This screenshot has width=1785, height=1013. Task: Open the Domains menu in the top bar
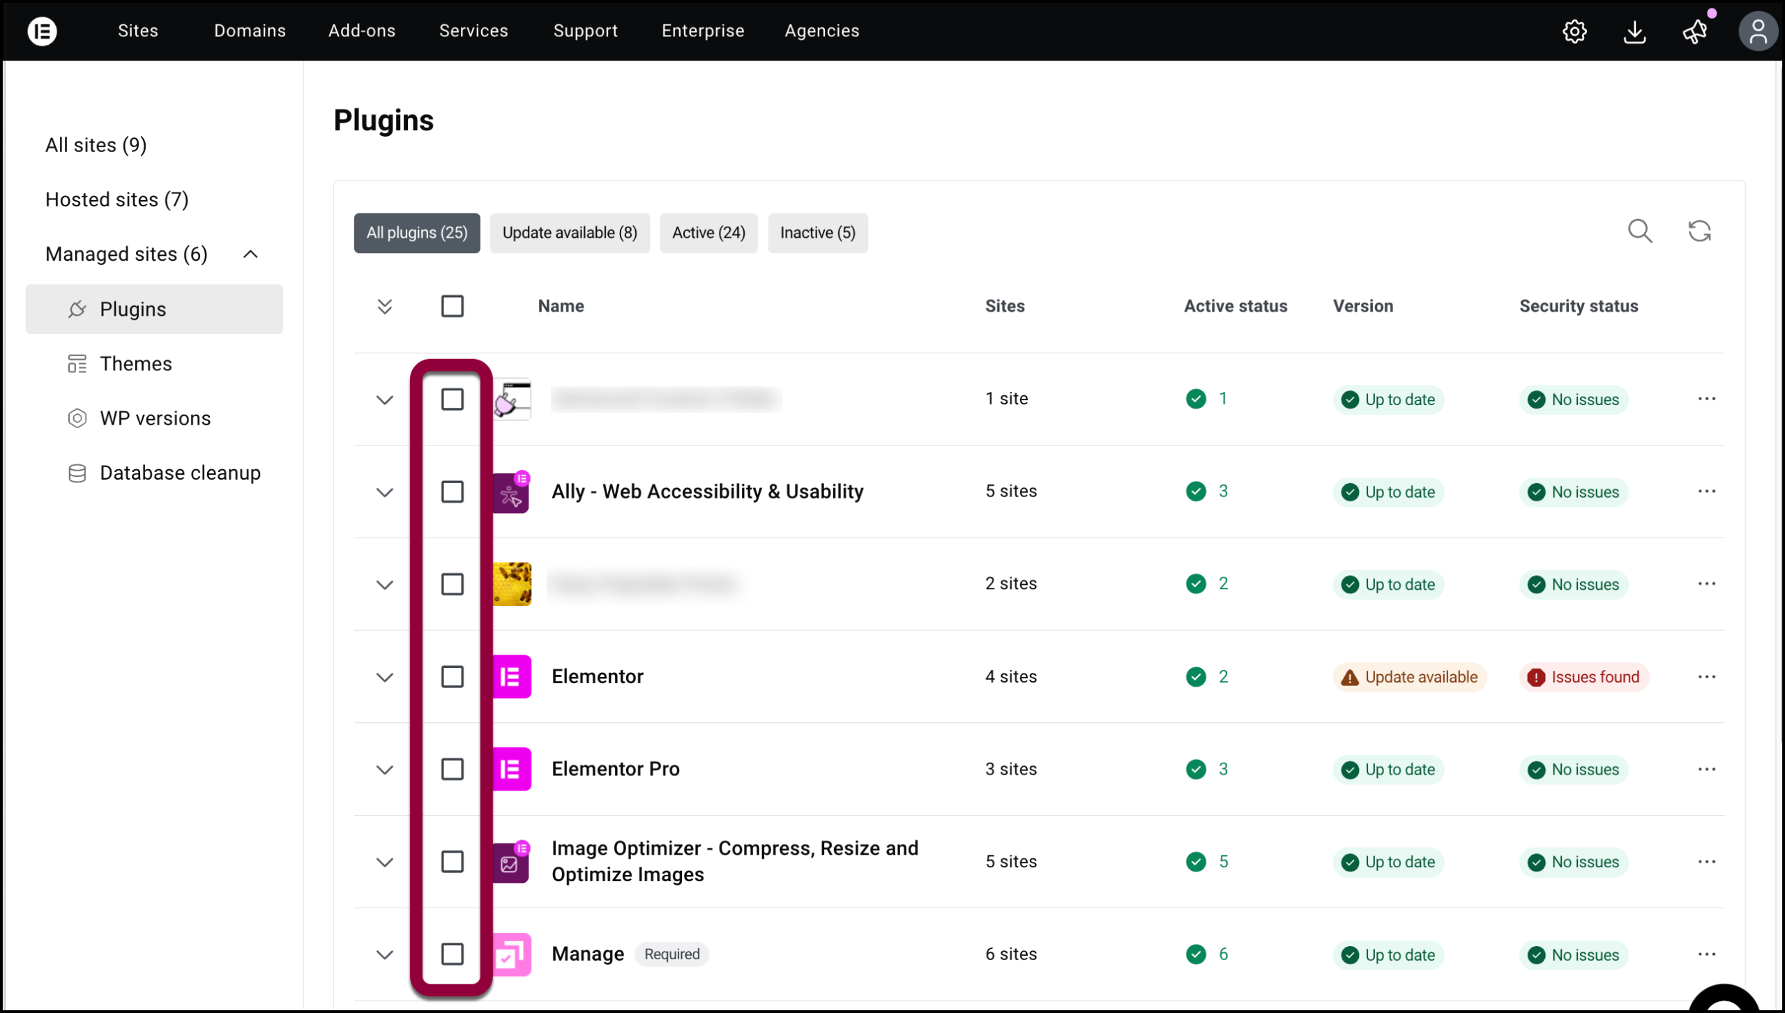250,31
